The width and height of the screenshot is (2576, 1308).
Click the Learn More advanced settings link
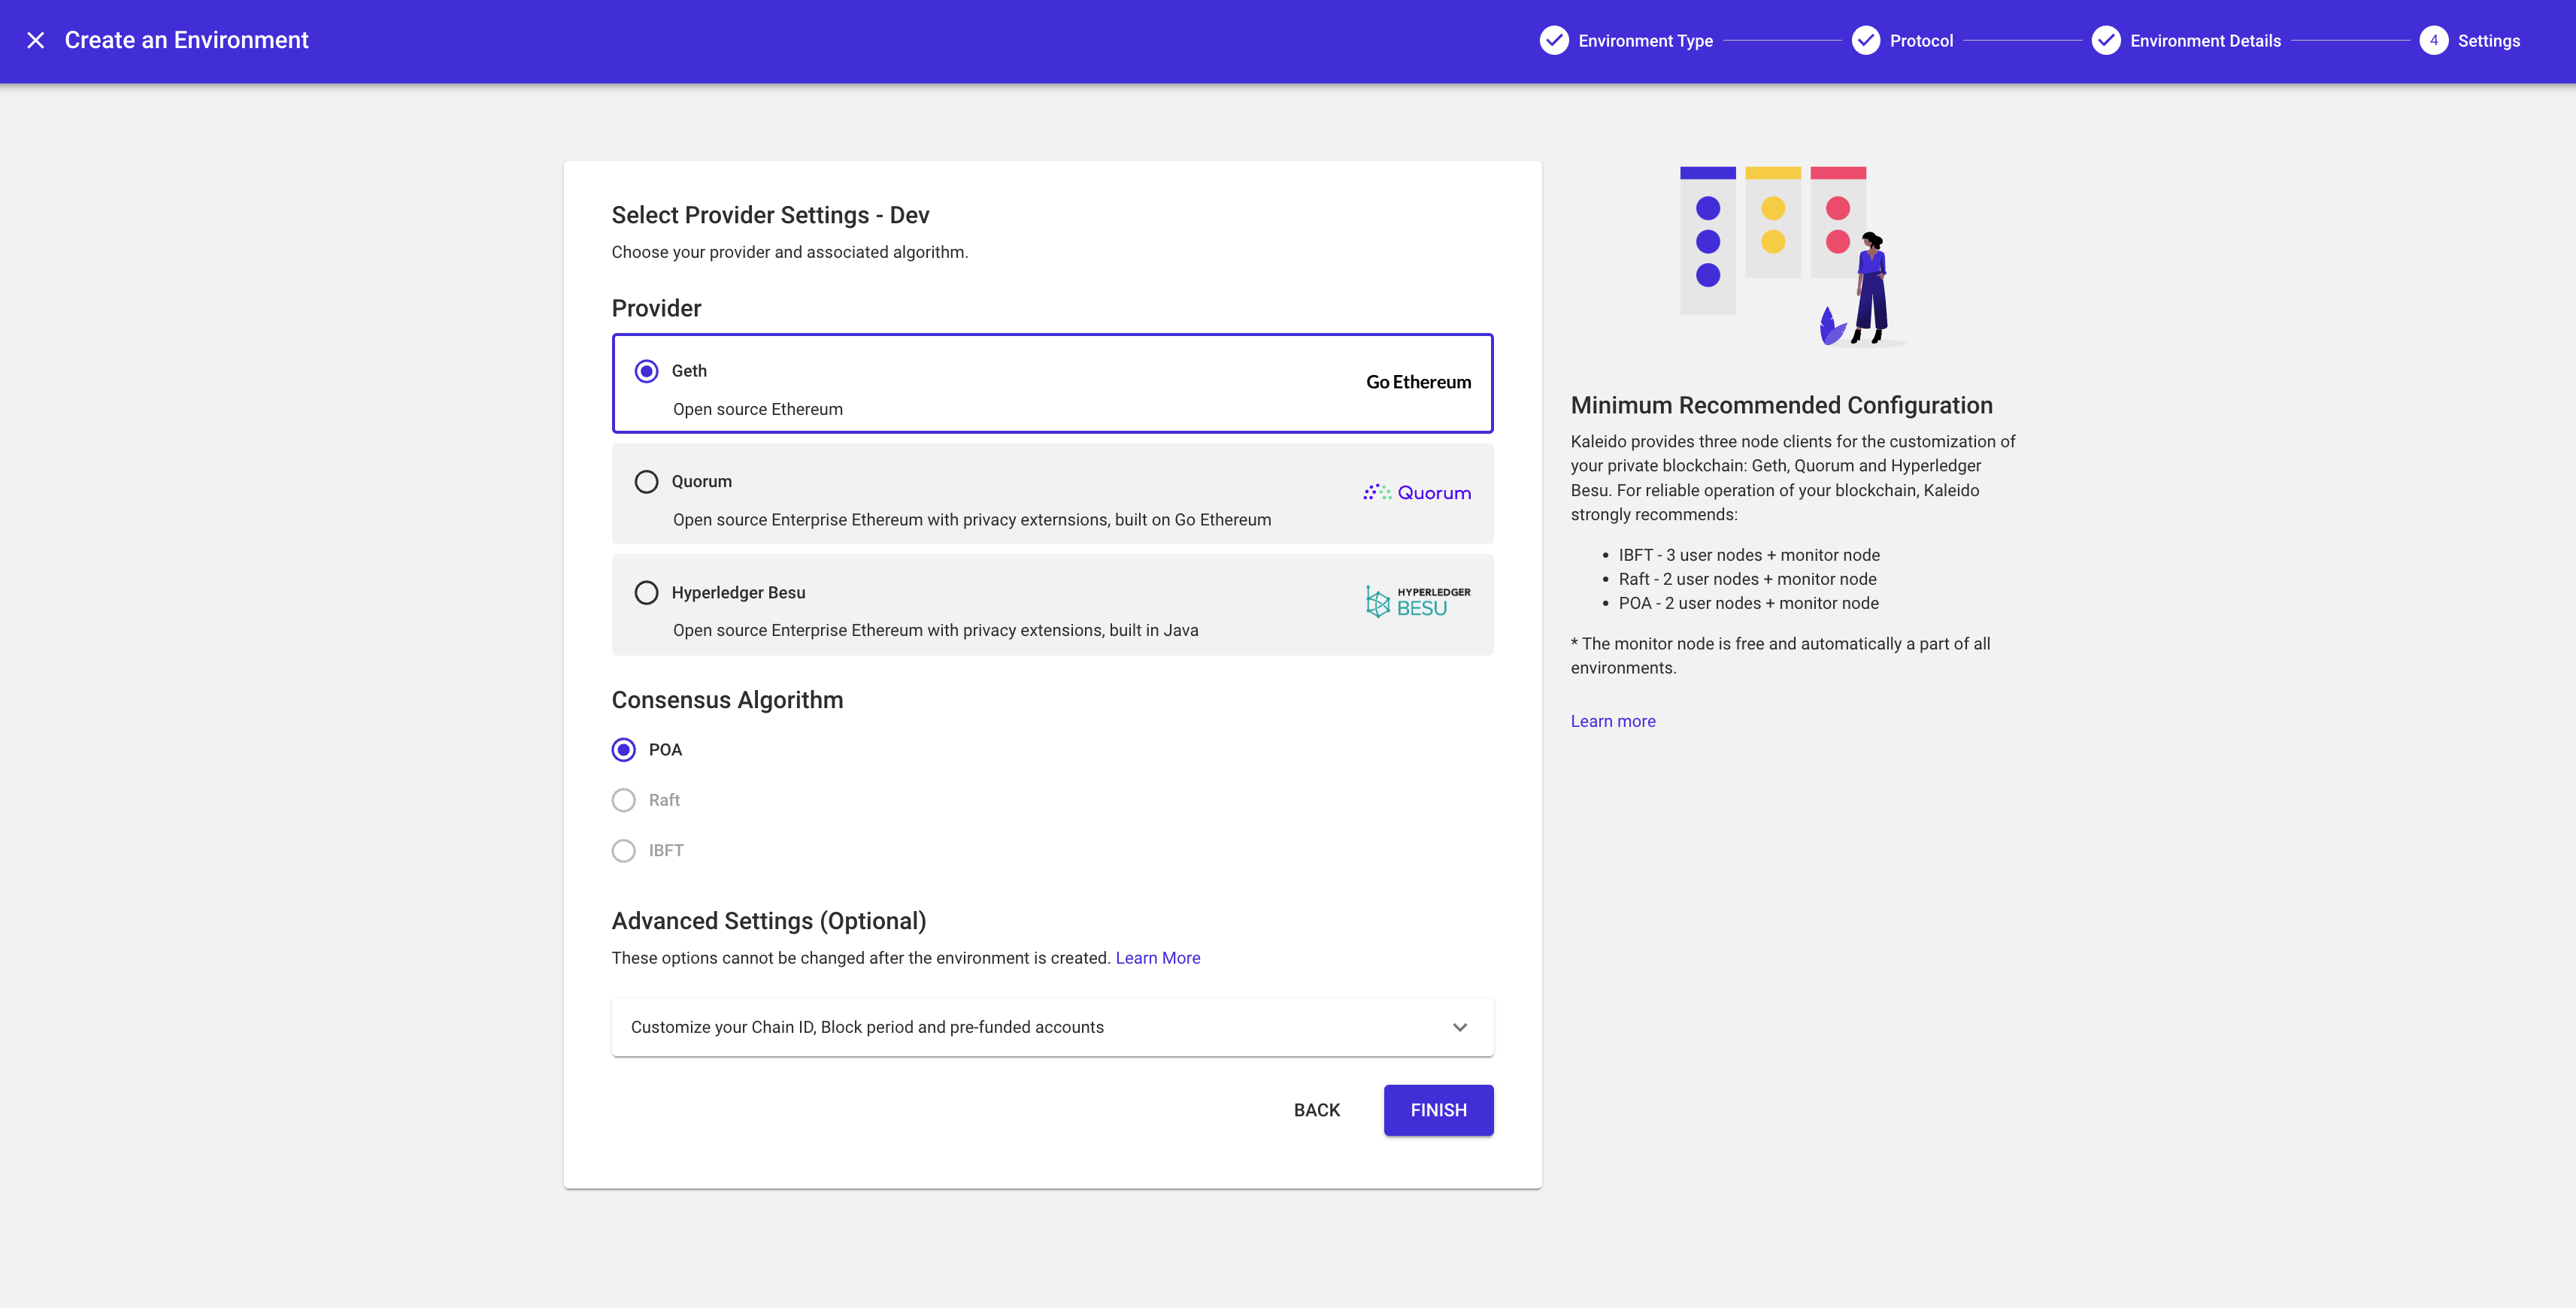[1158, 956]
